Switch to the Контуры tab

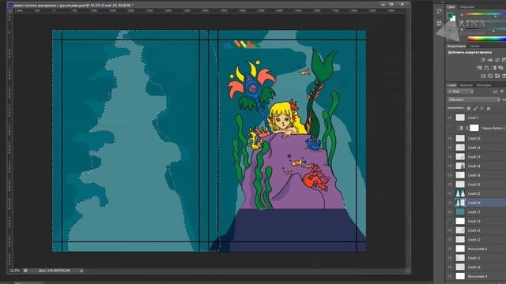click(x=484, y=85)
